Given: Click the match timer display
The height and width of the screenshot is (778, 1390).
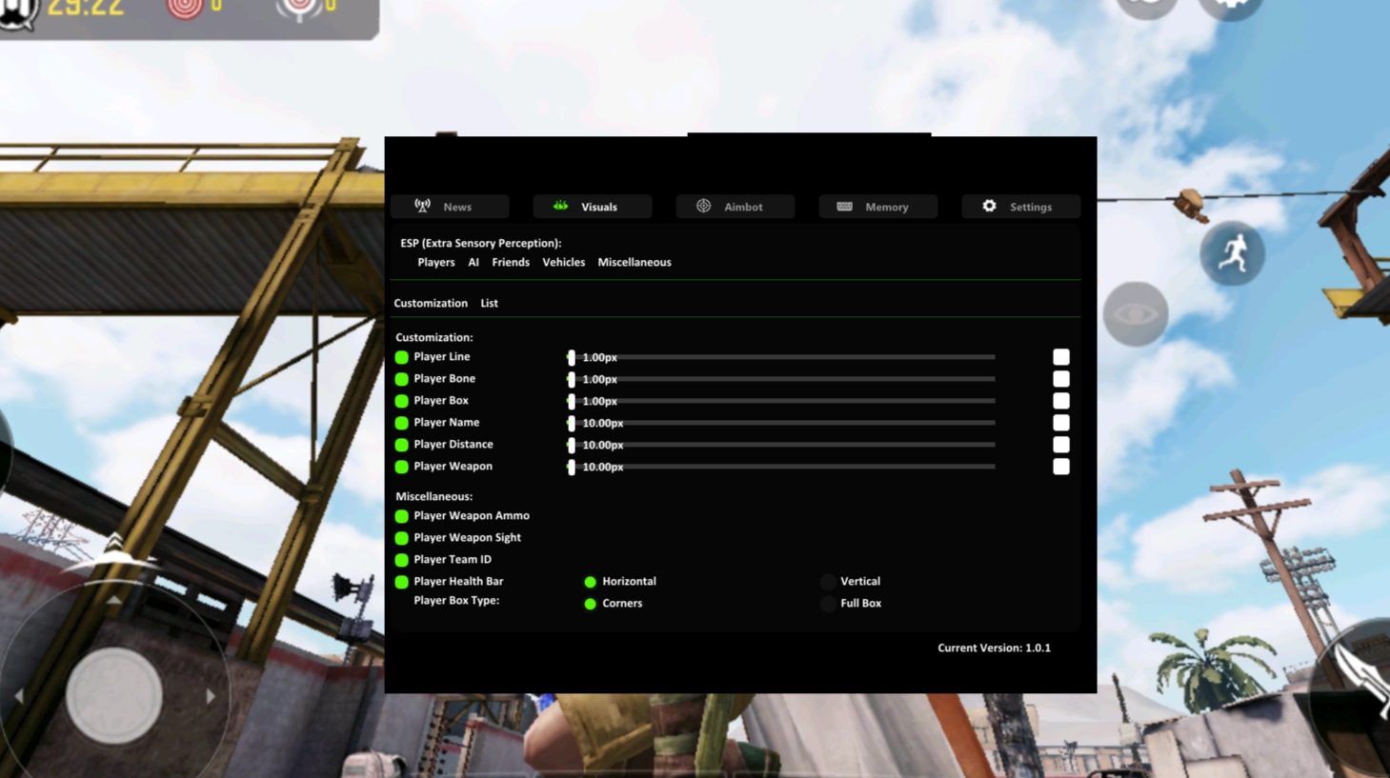Looking at the screenshot, I should tap(85, 8).
